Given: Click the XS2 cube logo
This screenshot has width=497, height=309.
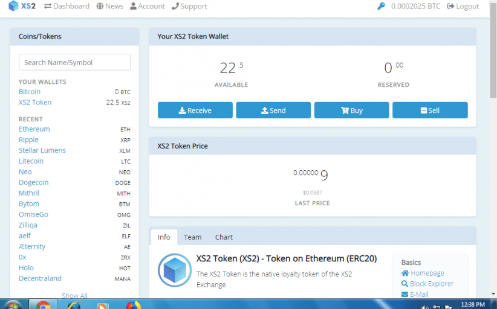Looking at the screenshot, I should point(13,6).
